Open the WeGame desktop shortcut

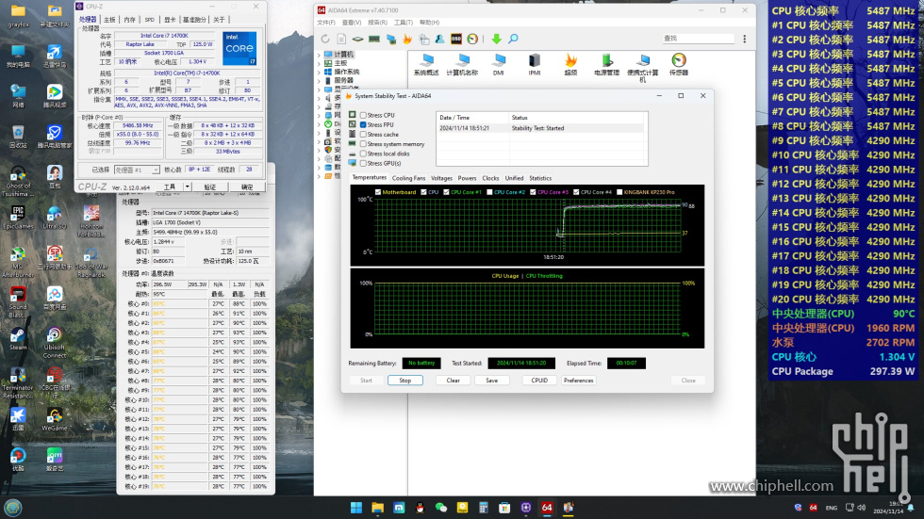coord(55,419)
